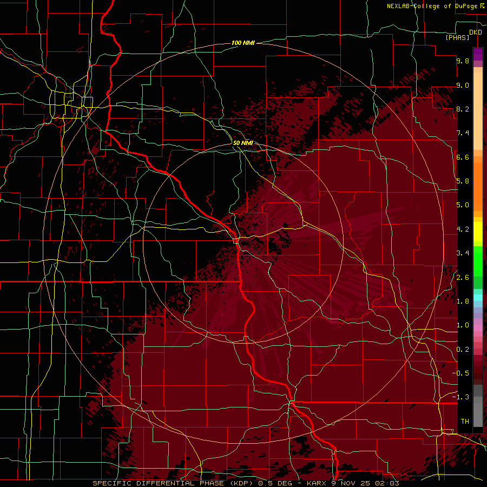This screenshot has height=487, width=487.
Task: Click the [PHAS] units label
Action: tap(457, 38)
